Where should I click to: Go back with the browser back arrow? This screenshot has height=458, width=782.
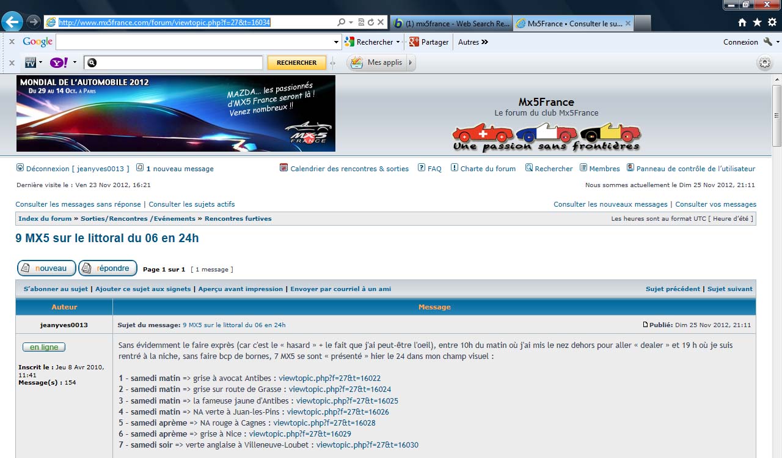(x=12, y=22)
